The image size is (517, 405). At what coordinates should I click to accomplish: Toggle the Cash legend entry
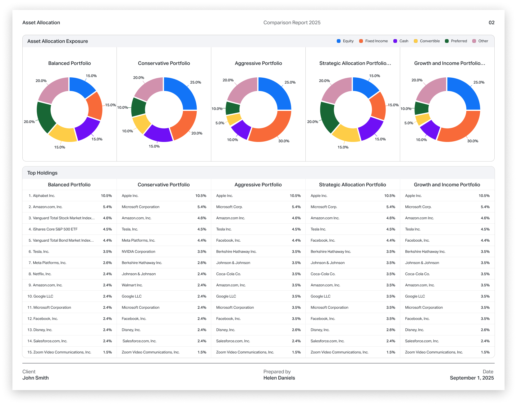(x=401, y=41)
